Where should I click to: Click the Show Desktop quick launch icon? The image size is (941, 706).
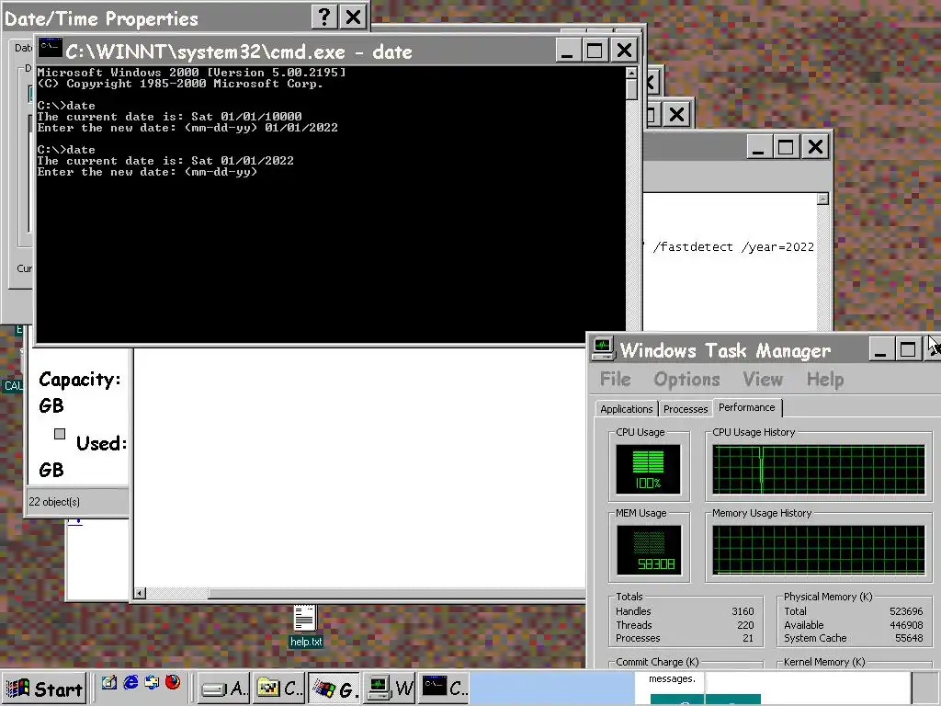click(109, 683)
